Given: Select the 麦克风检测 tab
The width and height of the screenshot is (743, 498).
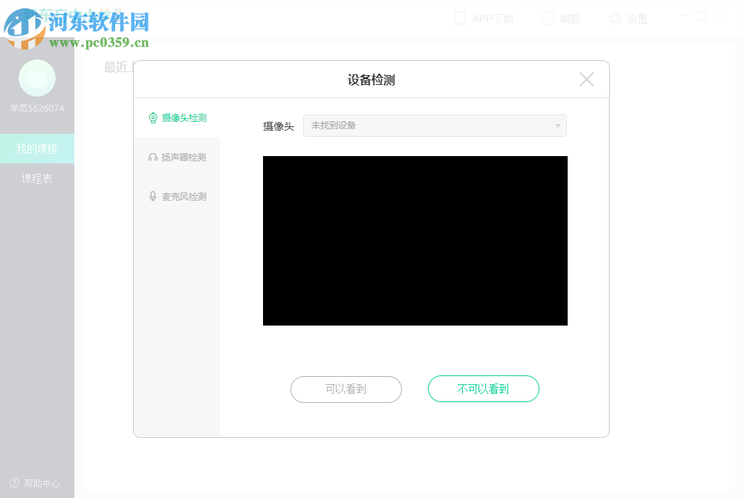Looking at the screenshot, I should point(184,196).
